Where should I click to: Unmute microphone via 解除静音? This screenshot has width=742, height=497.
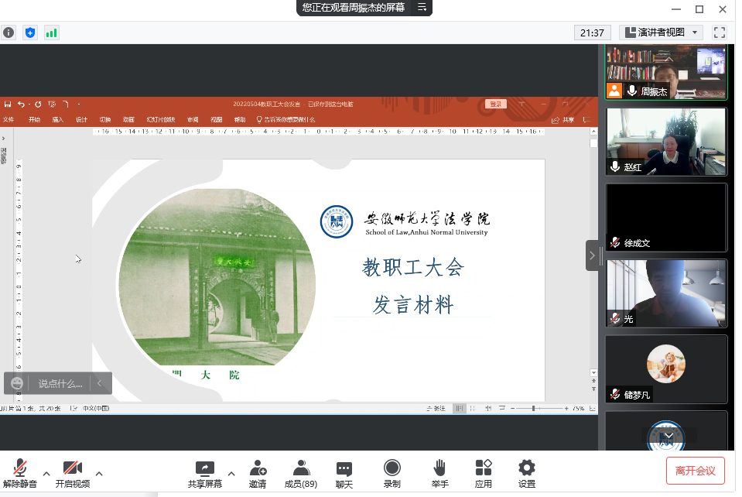(20, 473)
